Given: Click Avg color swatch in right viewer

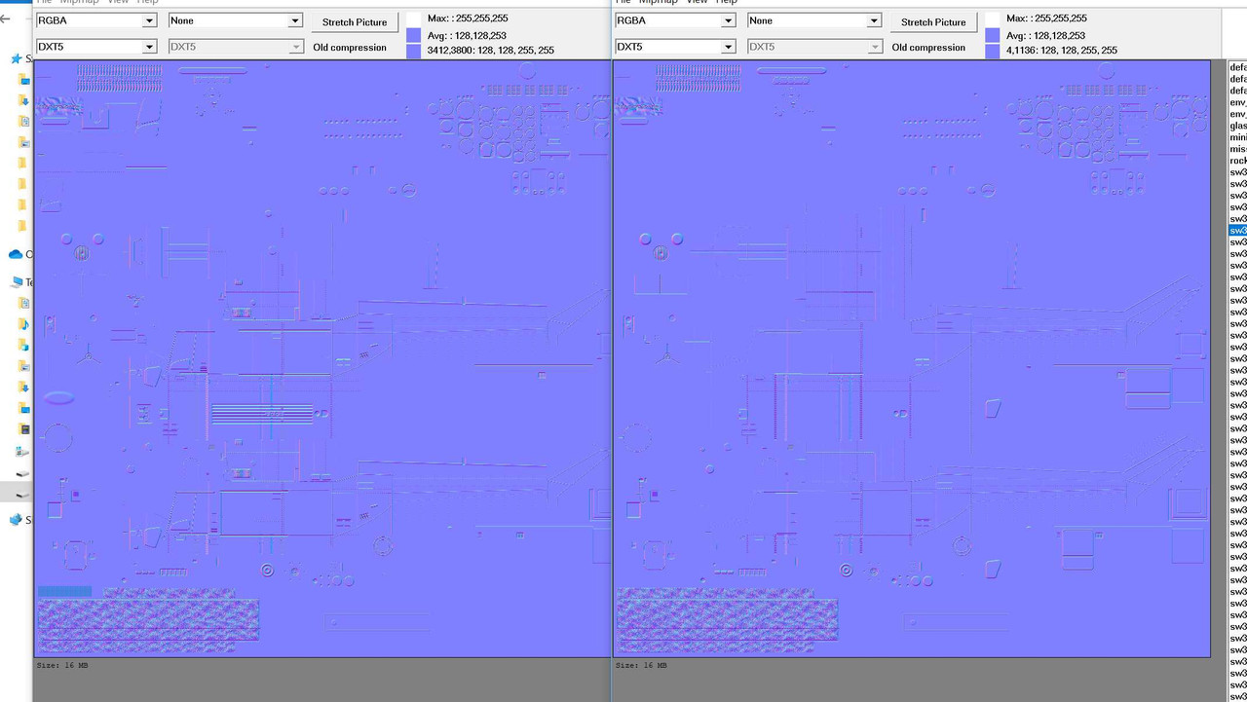Looking at the screenshot, I should (x=993, y=35).
